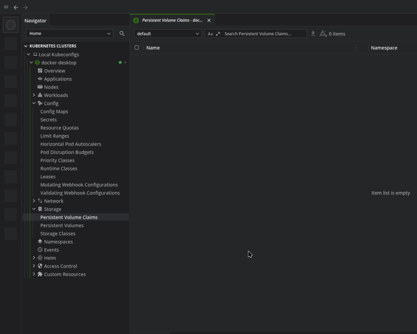Enable regex matching with the .* toggle
Image resolution: width=417 pixels, height=334 pixels.
pyautogui.click(x=218, y=34)
